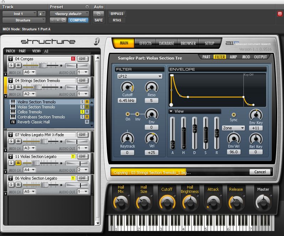Switch to the EFFECTS page
Image resolution: width=284 pixels, height=236 pixels.
click(146, 43)
